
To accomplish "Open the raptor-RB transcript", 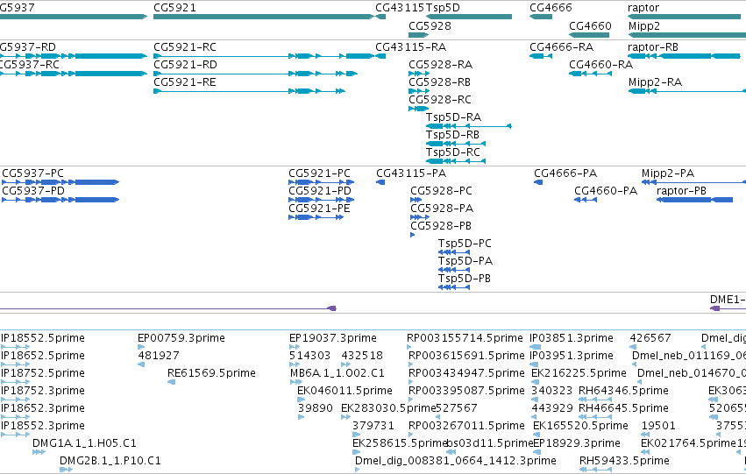I will 653,47.
